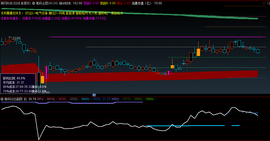The width and height of the screenshot is (270, 141).
Task: Click the 32.98 high price marker
Action: pyautogui.click(x=16, y=38)
